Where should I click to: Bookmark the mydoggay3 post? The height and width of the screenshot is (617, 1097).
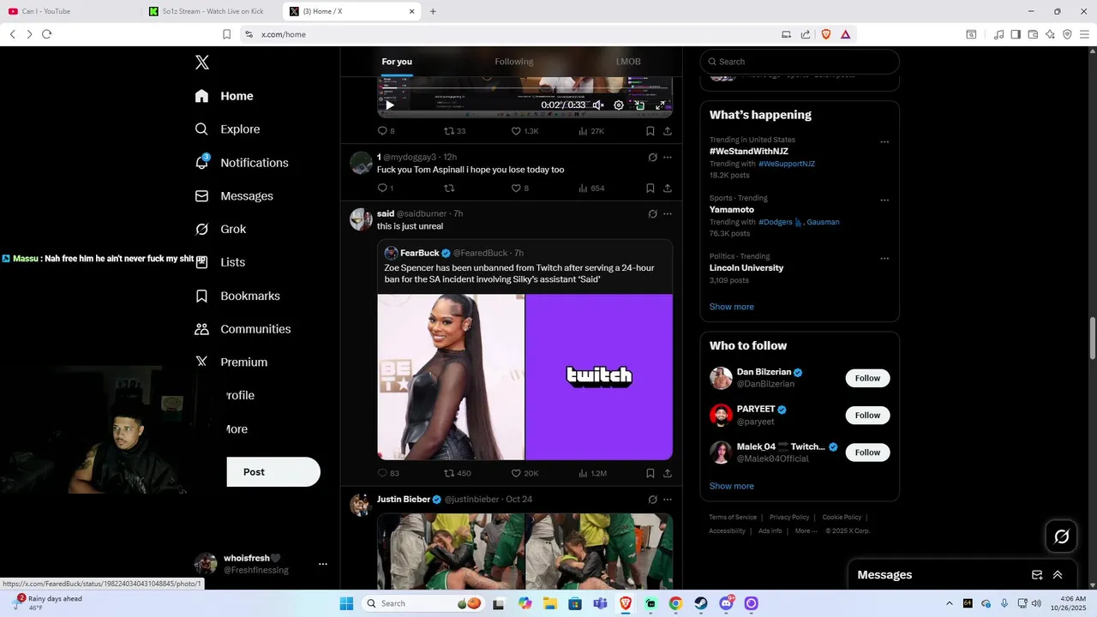[x=650, y=189]
